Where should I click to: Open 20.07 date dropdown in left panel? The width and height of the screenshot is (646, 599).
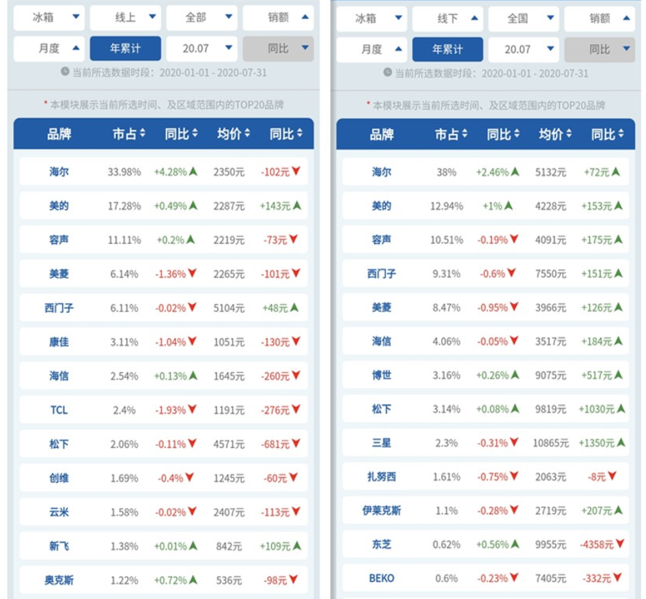click(201, 48)
